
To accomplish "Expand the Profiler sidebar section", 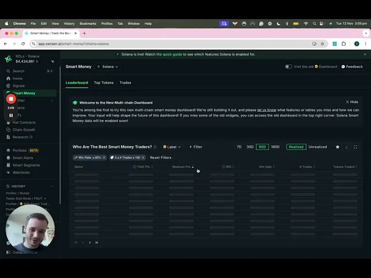I will tap(52, 100).
